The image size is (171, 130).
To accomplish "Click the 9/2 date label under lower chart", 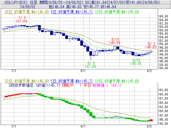I will 149,126.
